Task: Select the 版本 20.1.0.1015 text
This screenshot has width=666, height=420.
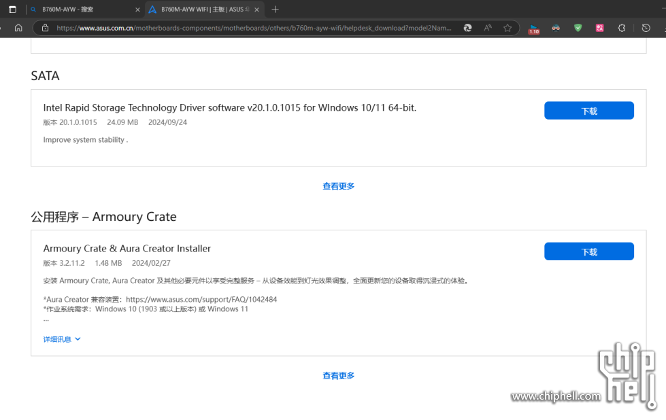Action: (70, 122)
